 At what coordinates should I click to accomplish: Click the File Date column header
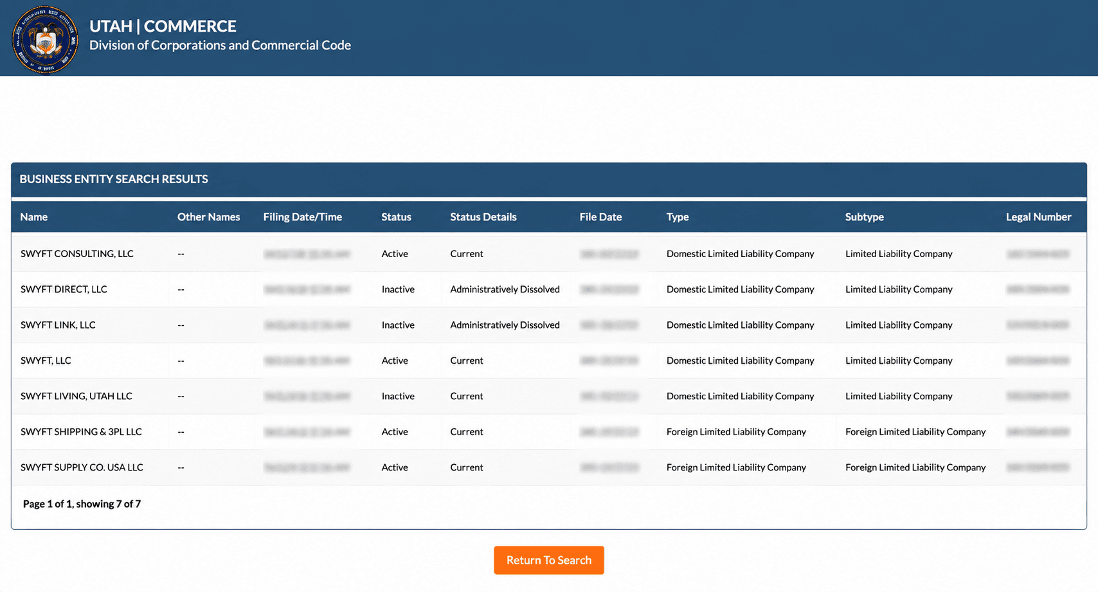tap(600, 217)
